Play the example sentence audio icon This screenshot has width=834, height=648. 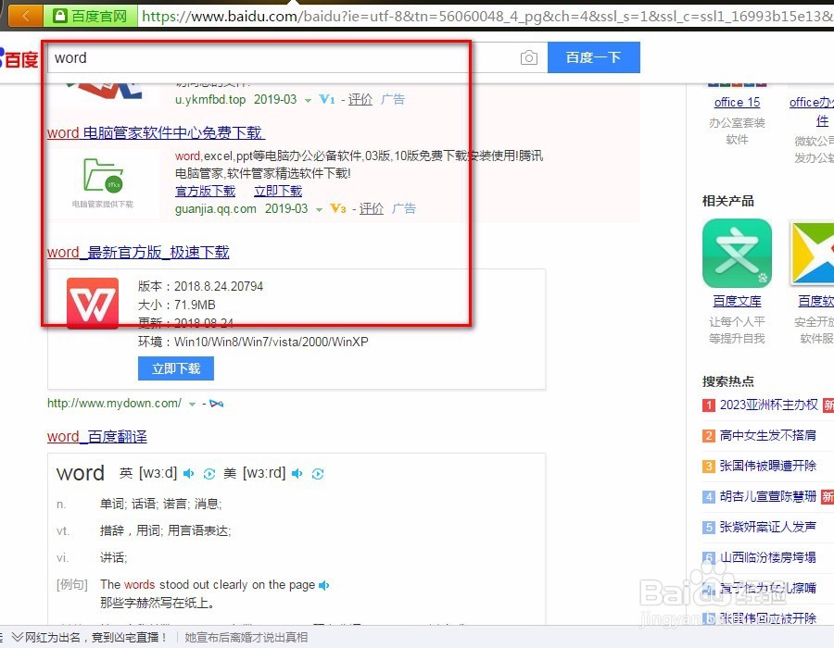[x=324, y=585]
